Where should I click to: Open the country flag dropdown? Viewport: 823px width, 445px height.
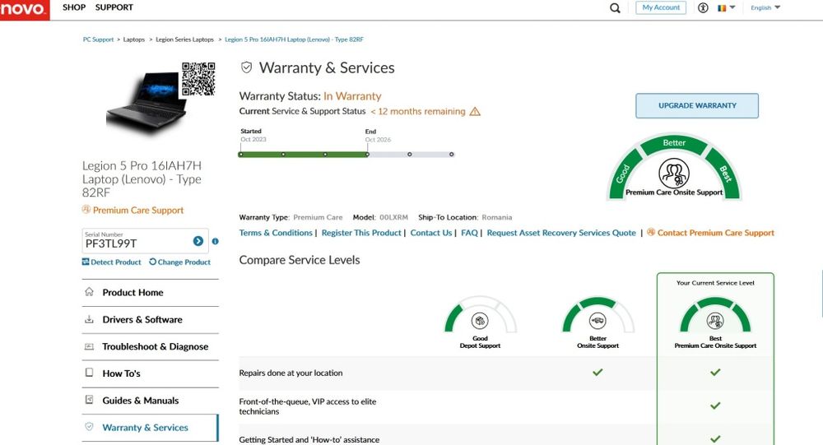point(725,7)
